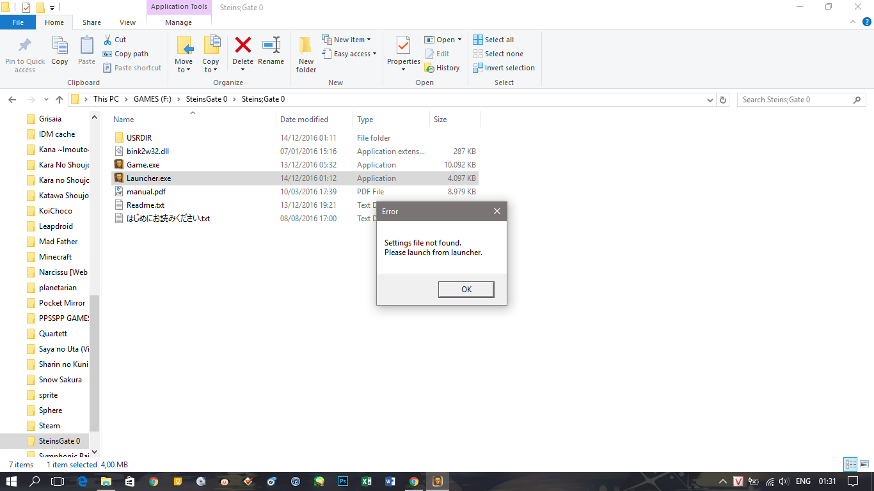Open Task View on the taskbar
Viewport: 874px width, 491px height.
pos(58,481)
